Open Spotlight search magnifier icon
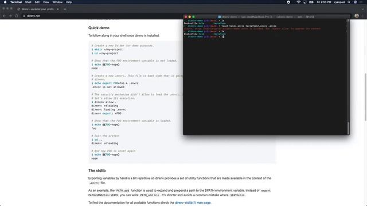Image resolution: width=367 pixels, height=206 pixels. [x=349, y=2]
